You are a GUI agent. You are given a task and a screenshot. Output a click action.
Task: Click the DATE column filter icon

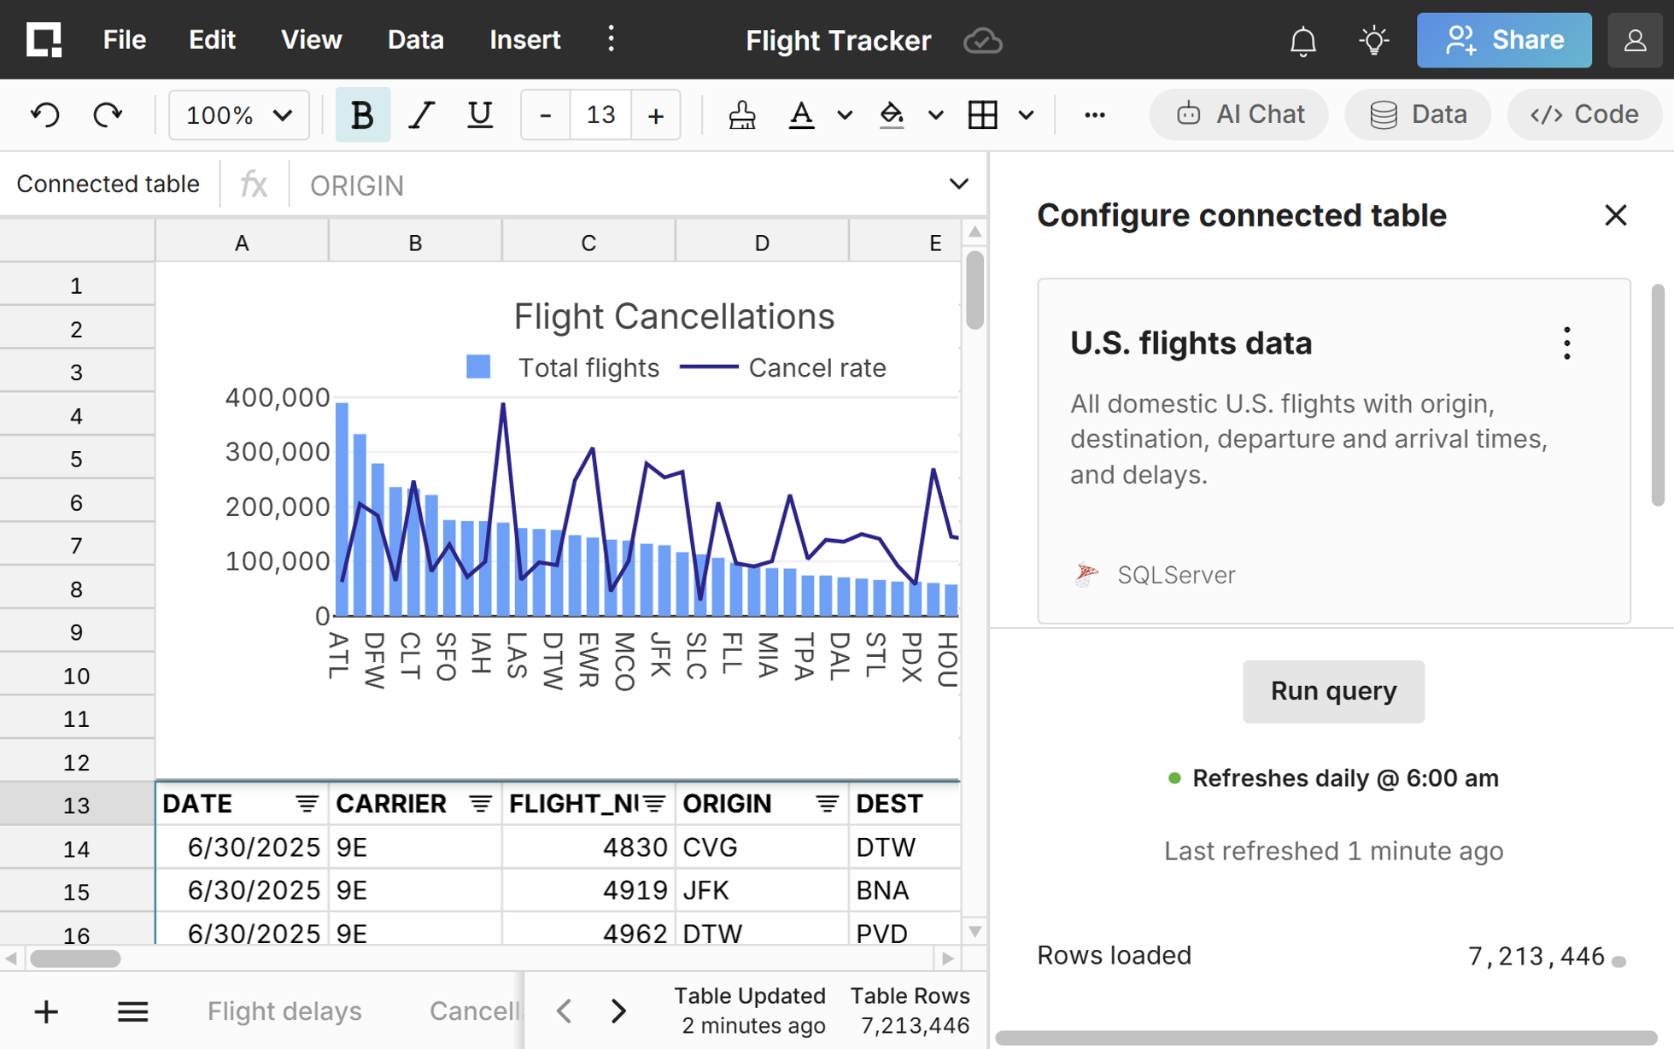click(x=307, y=803)
